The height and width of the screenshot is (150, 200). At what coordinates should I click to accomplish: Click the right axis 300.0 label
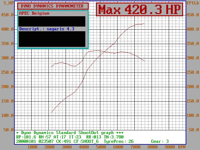pyautogui.click(x=192, y=58)
